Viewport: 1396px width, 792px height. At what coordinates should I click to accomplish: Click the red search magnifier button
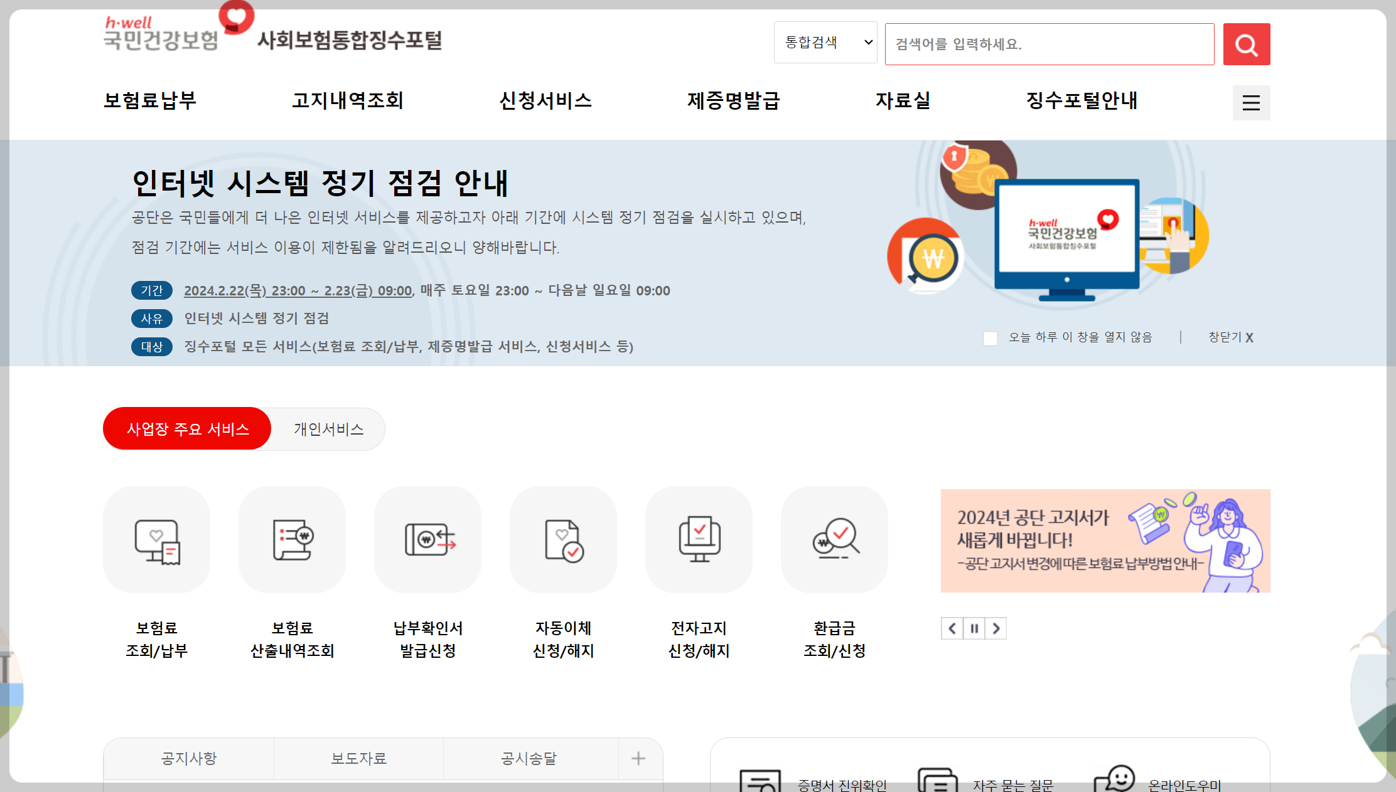tap(1246, 45)
